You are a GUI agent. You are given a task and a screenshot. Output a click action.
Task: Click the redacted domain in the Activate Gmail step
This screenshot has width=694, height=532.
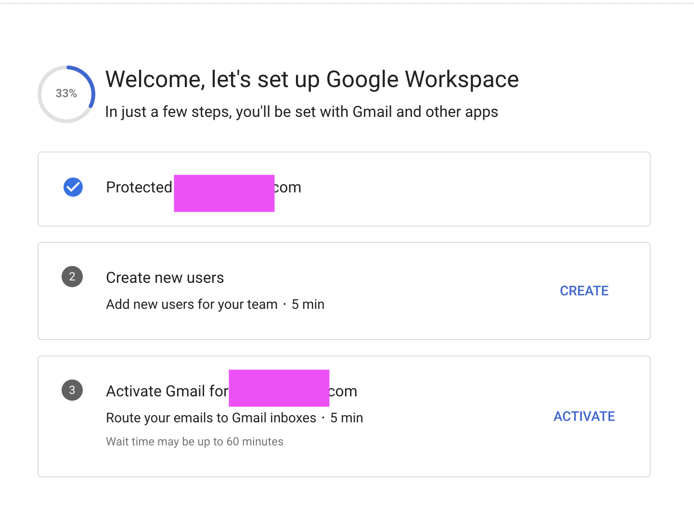click(279, 388)
